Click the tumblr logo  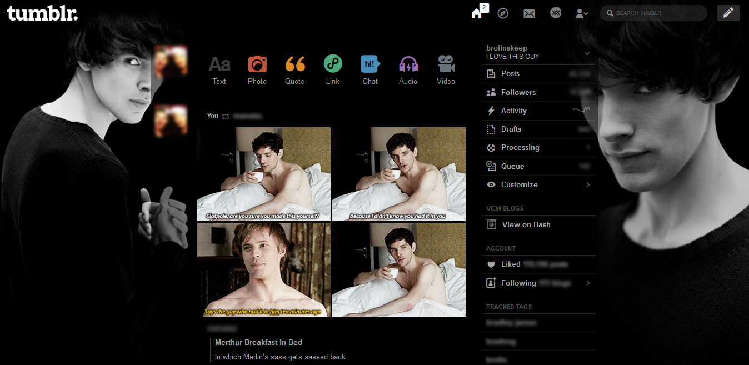(x=42, y=13)
